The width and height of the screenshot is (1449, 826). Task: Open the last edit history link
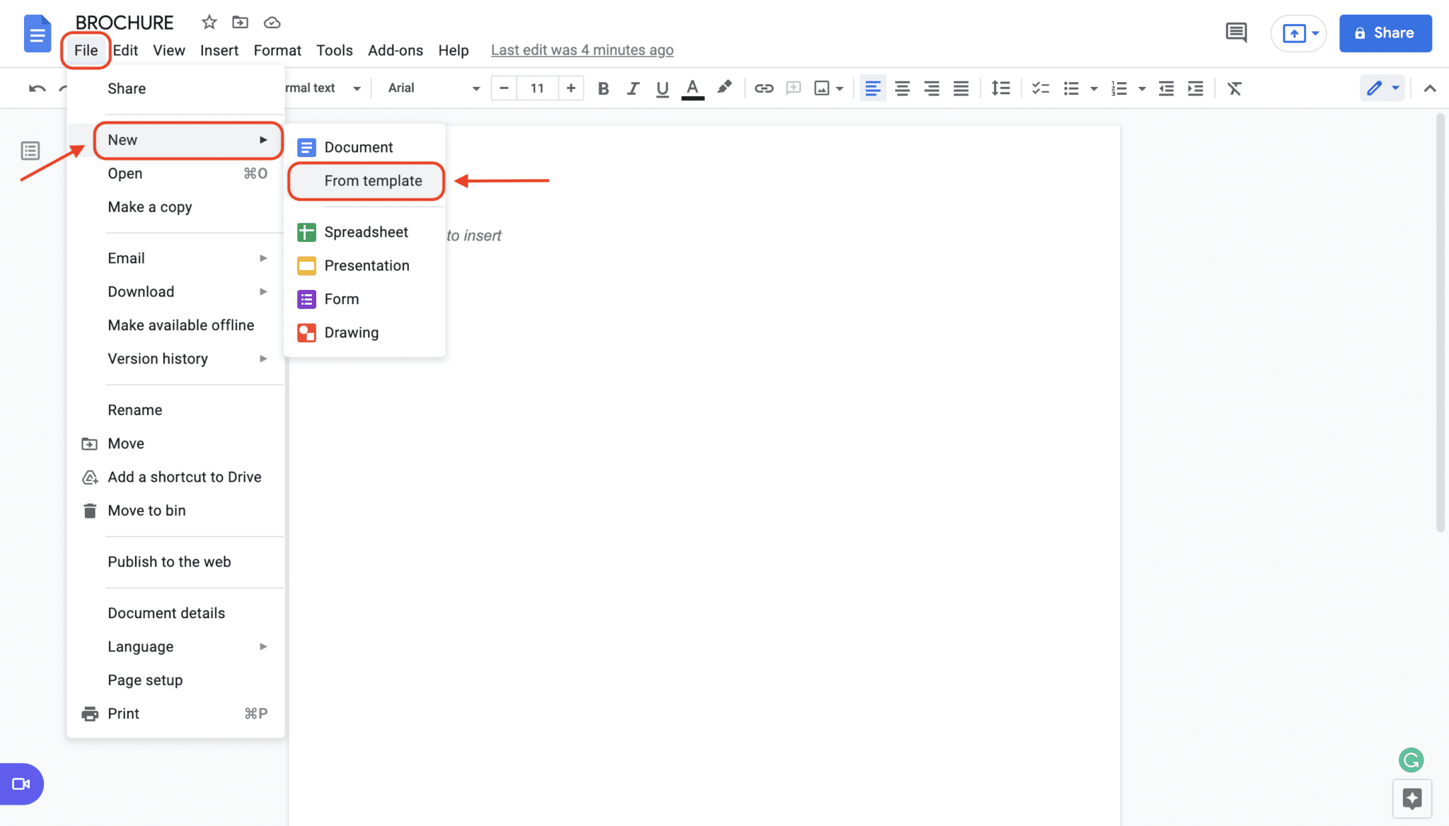pos(581,50)
